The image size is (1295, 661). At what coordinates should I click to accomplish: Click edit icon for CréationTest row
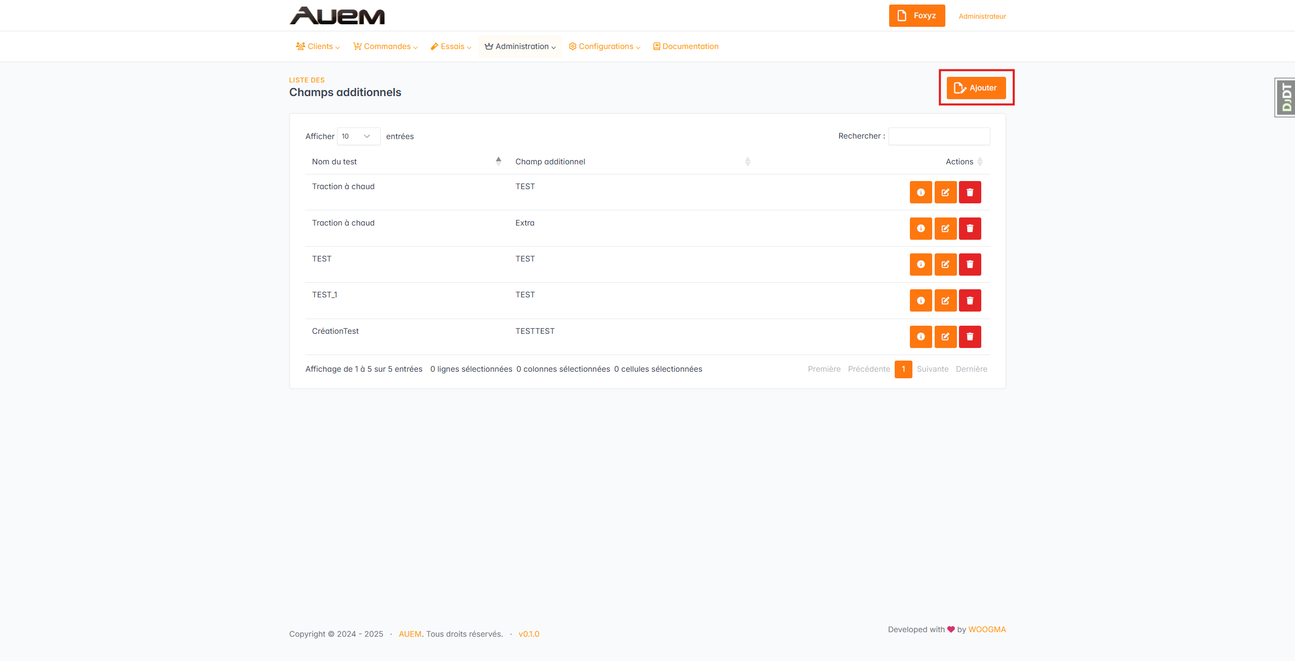(x=945, y=337)
